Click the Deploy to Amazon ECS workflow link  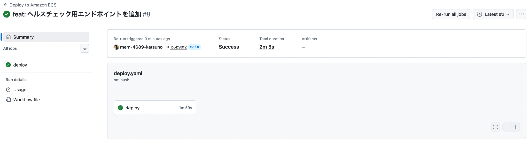click(33, 5)
